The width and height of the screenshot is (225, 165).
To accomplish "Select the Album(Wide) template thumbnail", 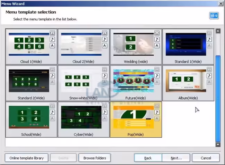I will (x=186, y=81).
